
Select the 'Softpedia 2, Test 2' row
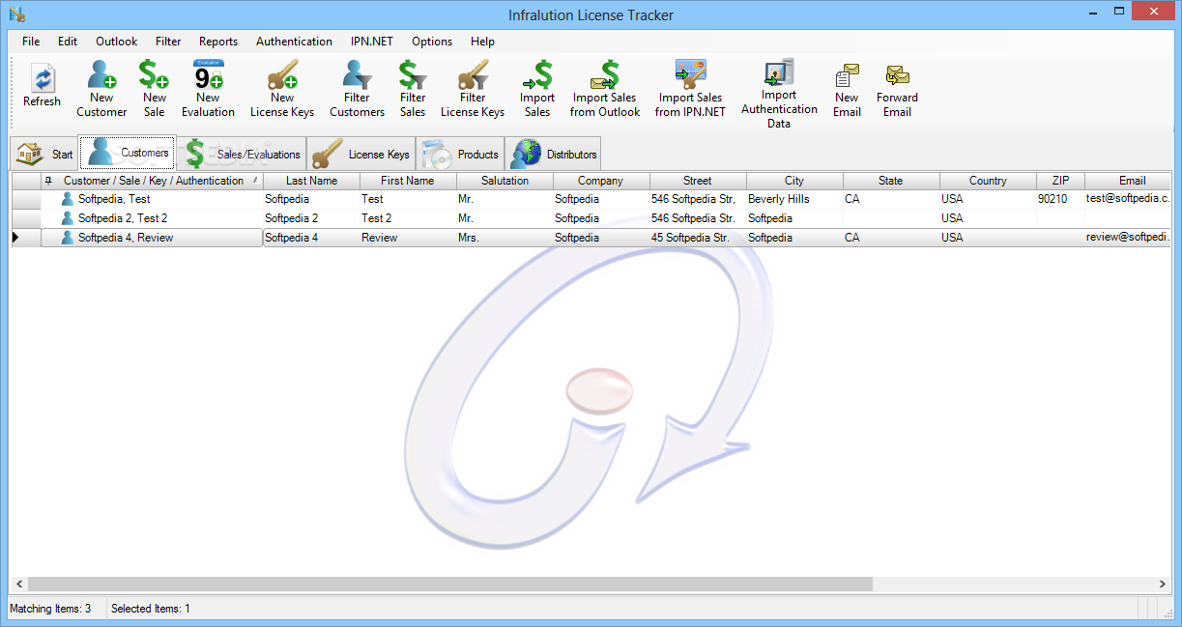591,218
